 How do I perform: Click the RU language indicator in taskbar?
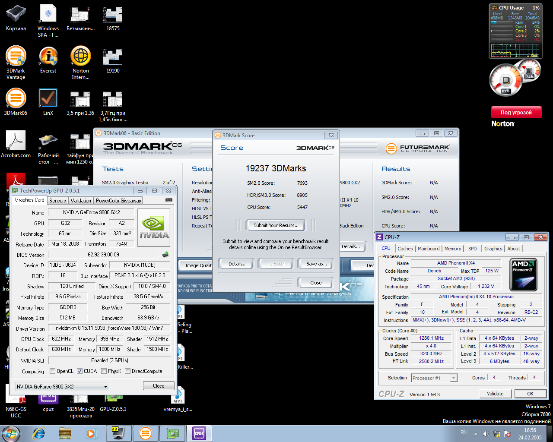click(464, 433)
